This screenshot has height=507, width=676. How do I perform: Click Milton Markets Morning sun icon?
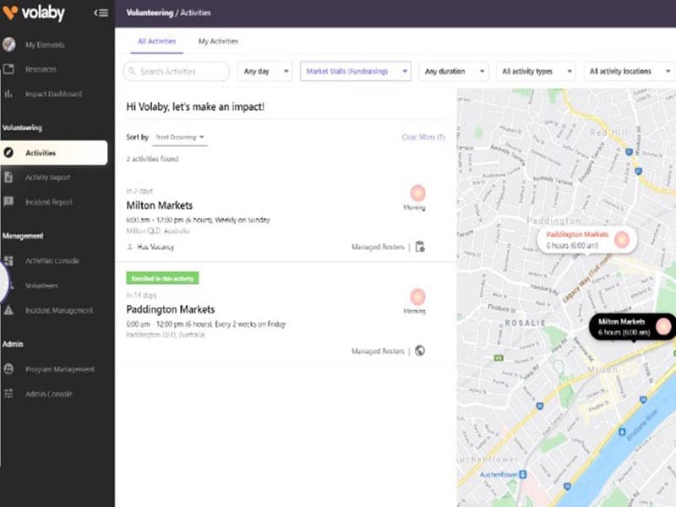417,193
